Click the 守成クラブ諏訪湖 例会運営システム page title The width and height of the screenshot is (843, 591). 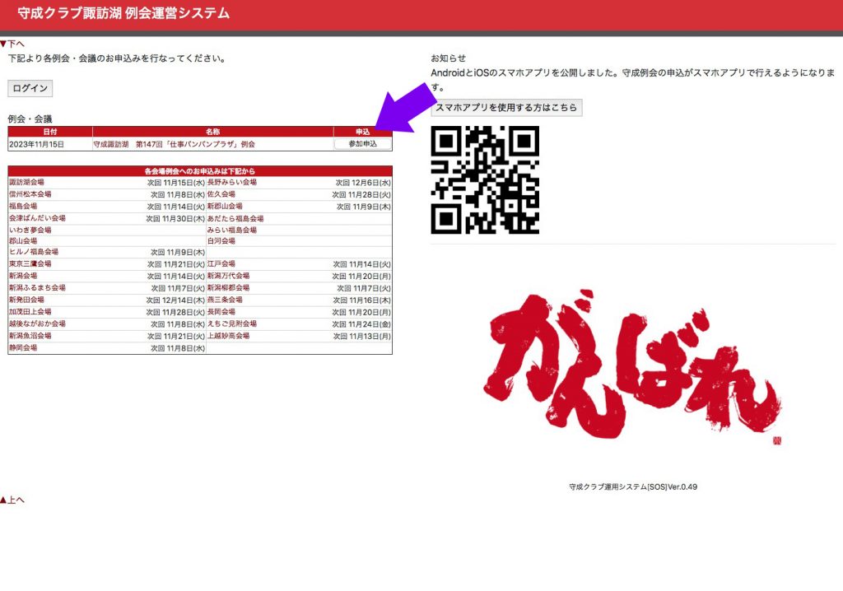click(123, 13)
